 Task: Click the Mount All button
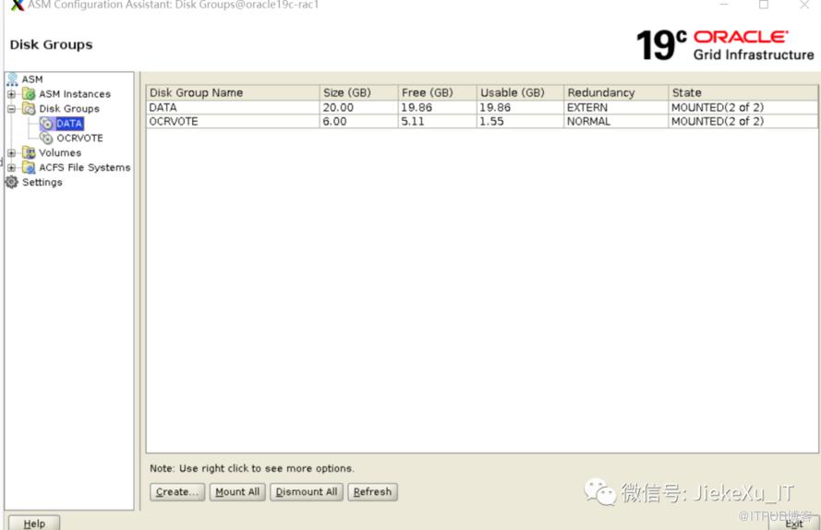(x=237, y=492)
